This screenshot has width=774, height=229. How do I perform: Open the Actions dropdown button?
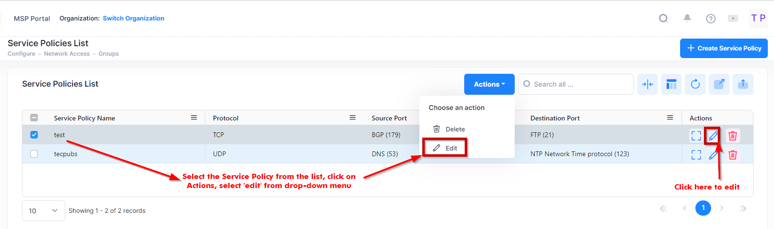489,84
